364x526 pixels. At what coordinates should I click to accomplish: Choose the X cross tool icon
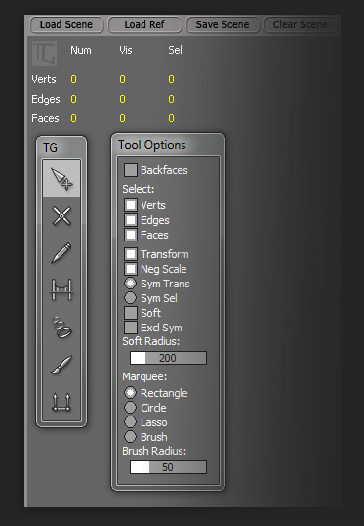61,216
